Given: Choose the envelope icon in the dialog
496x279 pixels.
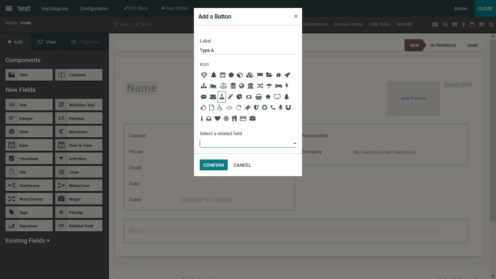Looking at the screenshot, I should pos(213,97).
